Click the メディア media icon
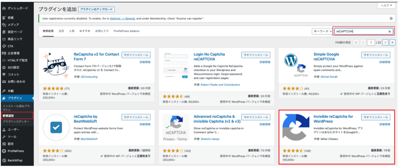The width and height of the screenshot is (398, 168). coord(4,25)
